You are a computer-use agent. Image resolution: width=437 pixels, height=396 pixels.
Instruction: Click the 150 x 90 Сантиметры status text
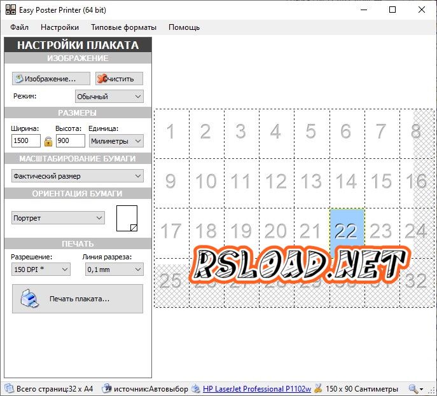(362, 389)
